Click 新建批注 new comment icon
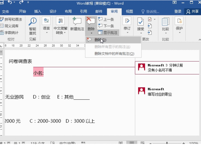201x145 pixels. 77,21
